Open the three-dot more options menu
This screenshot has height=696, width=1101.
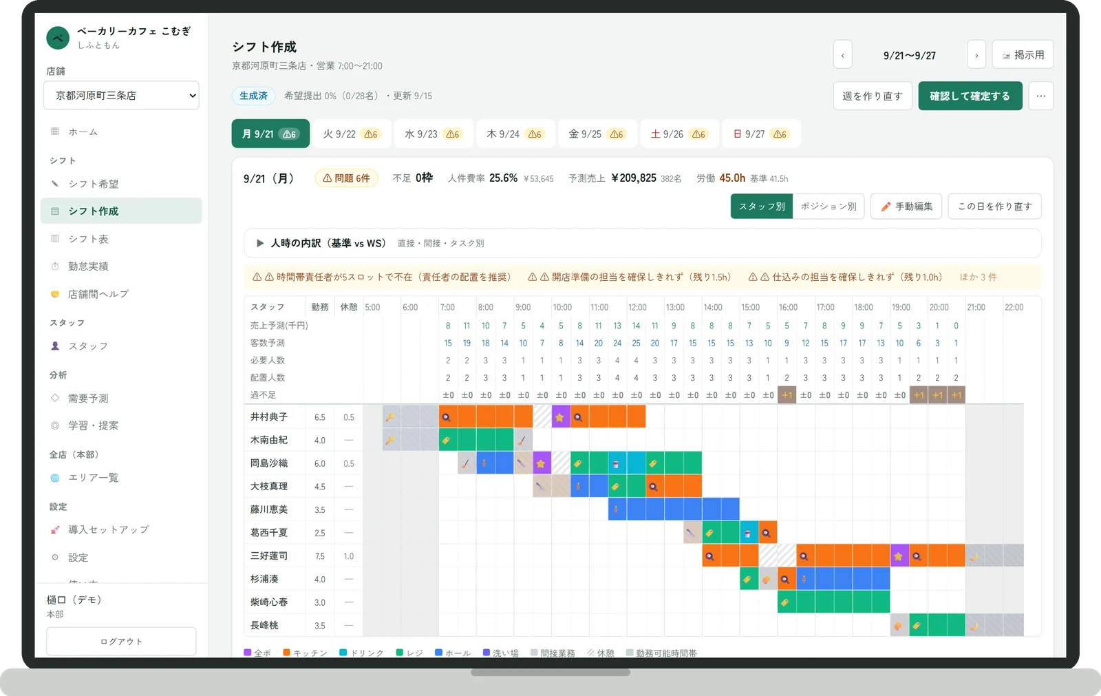click(1041, 96)
